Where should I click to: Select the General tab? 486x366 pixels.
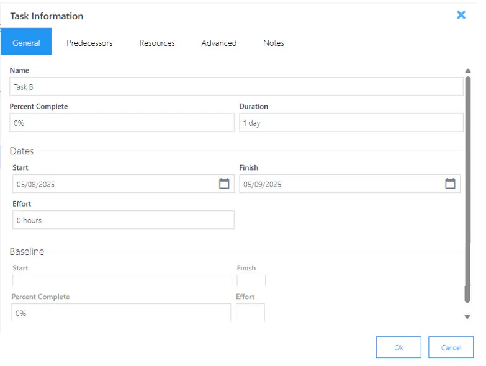click(26, 42)
